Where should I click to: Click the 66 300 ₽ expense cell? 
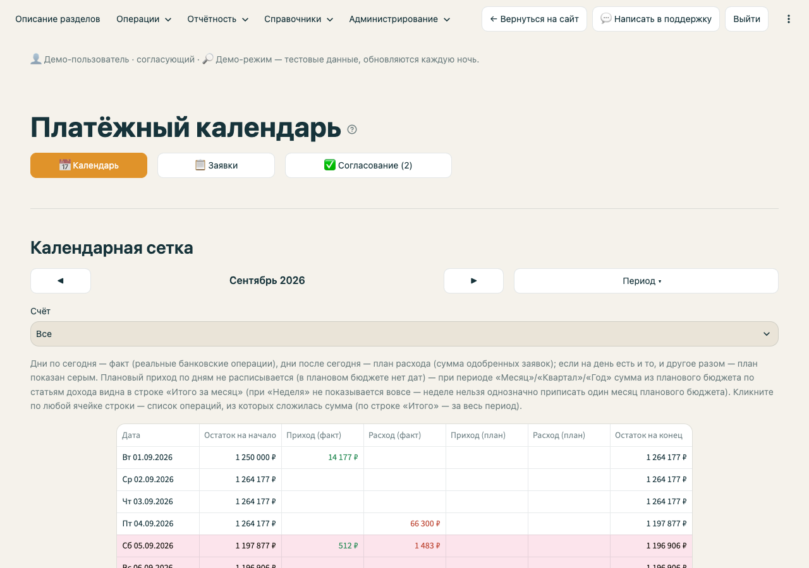[404, 524]
